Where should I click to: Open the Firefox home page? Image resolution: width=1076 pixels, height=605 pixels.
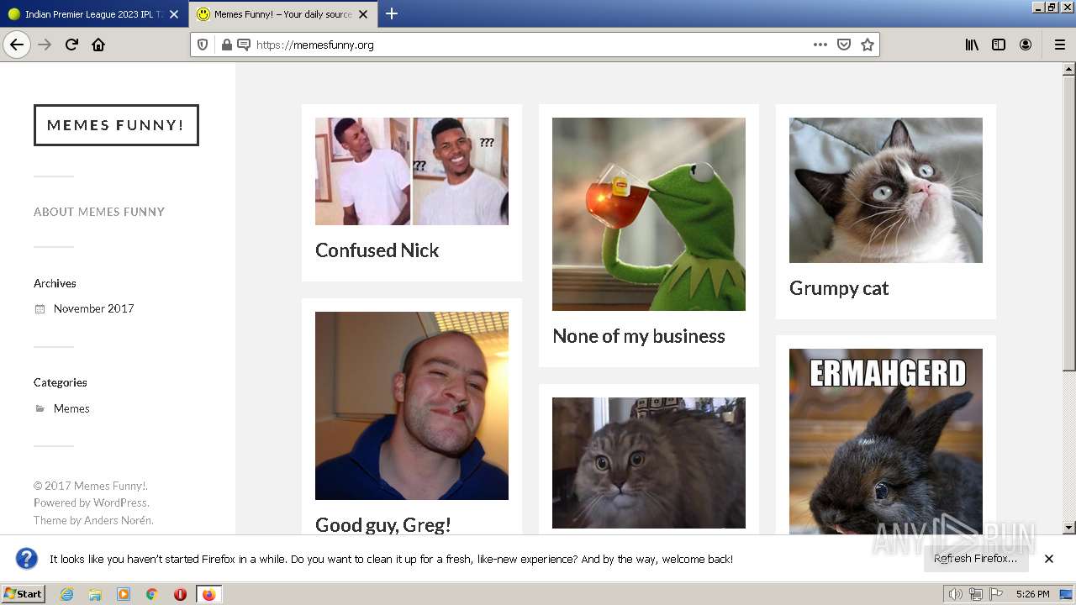[x=98, y=45]
